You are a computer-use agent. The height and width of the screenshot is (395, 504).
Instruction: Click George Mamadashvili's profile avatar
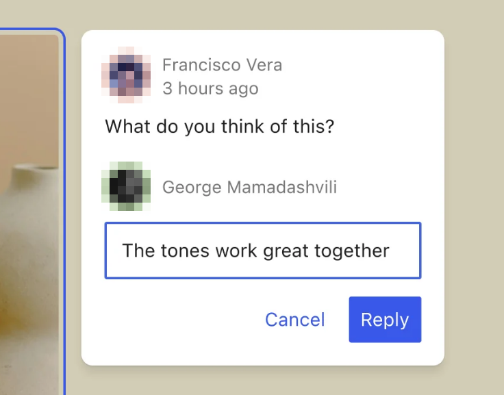[x=126, y=186]
